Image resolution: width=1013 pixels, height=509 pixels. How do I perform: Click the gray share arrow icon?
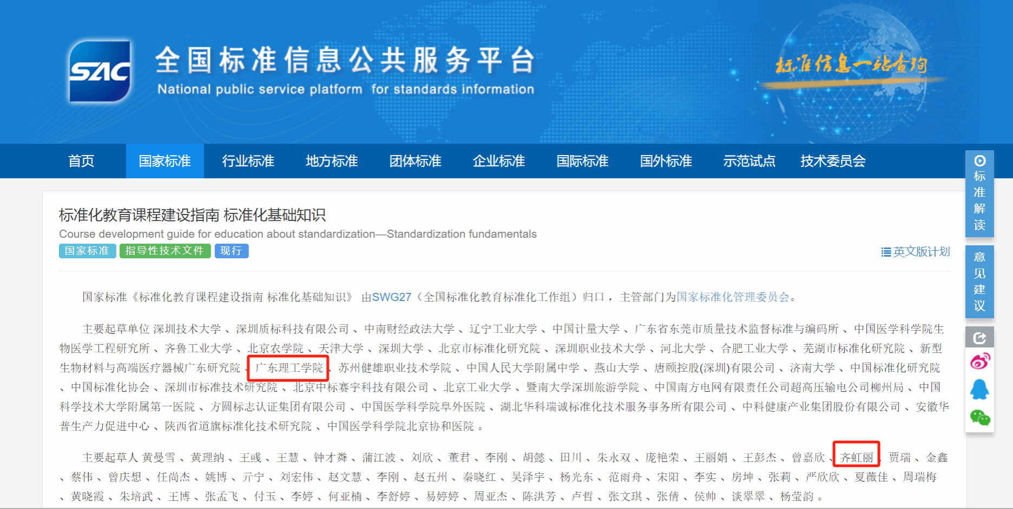coord(979,338)
